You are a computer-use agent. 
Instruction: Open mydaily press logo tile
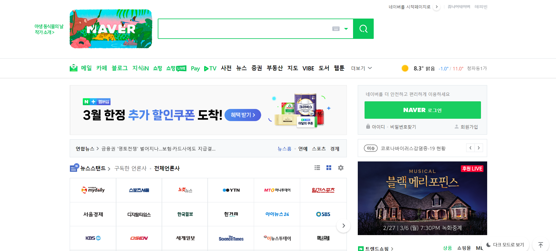click(93, 190)
